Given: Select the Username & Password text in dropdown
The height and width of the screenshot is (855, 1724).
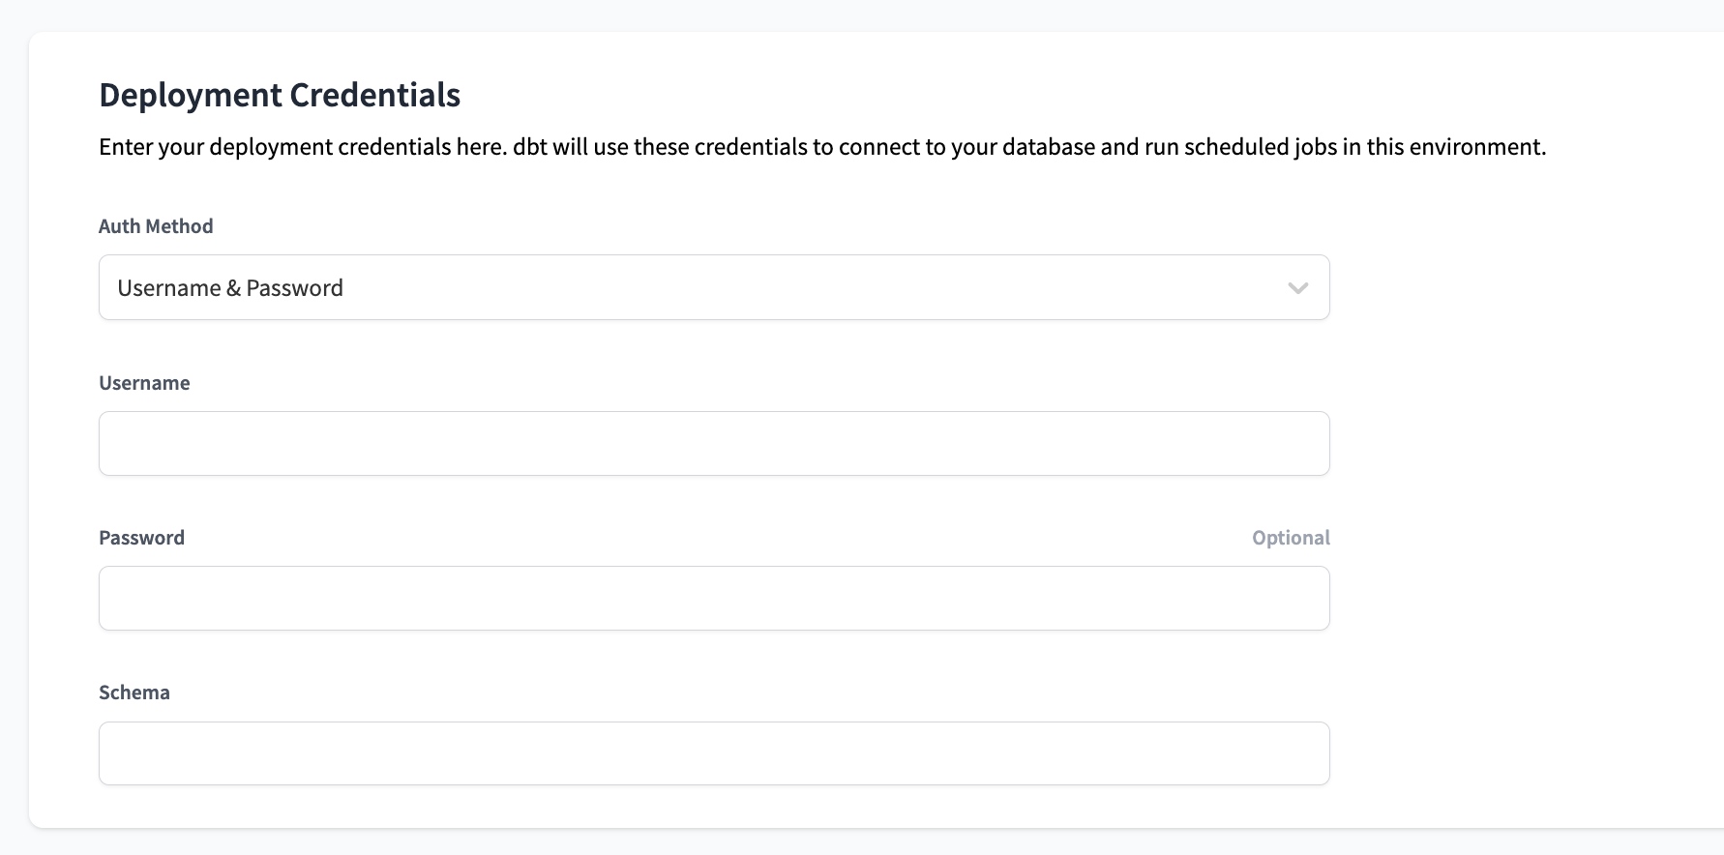Looking at the screenshot, I should [x=229, y=287].
